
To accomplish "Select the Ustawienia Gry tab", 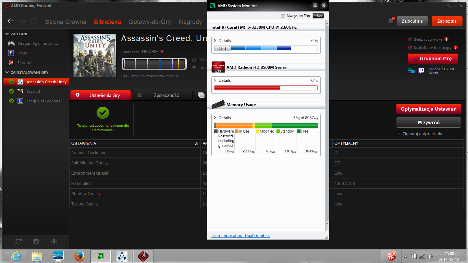I will (x=100, y=95).
